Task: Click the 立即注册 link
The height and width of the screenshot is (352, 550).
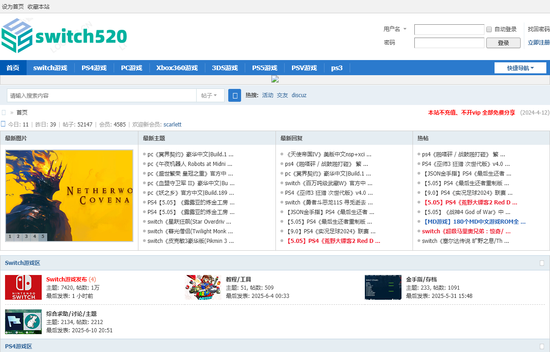Action: (539, 43)
